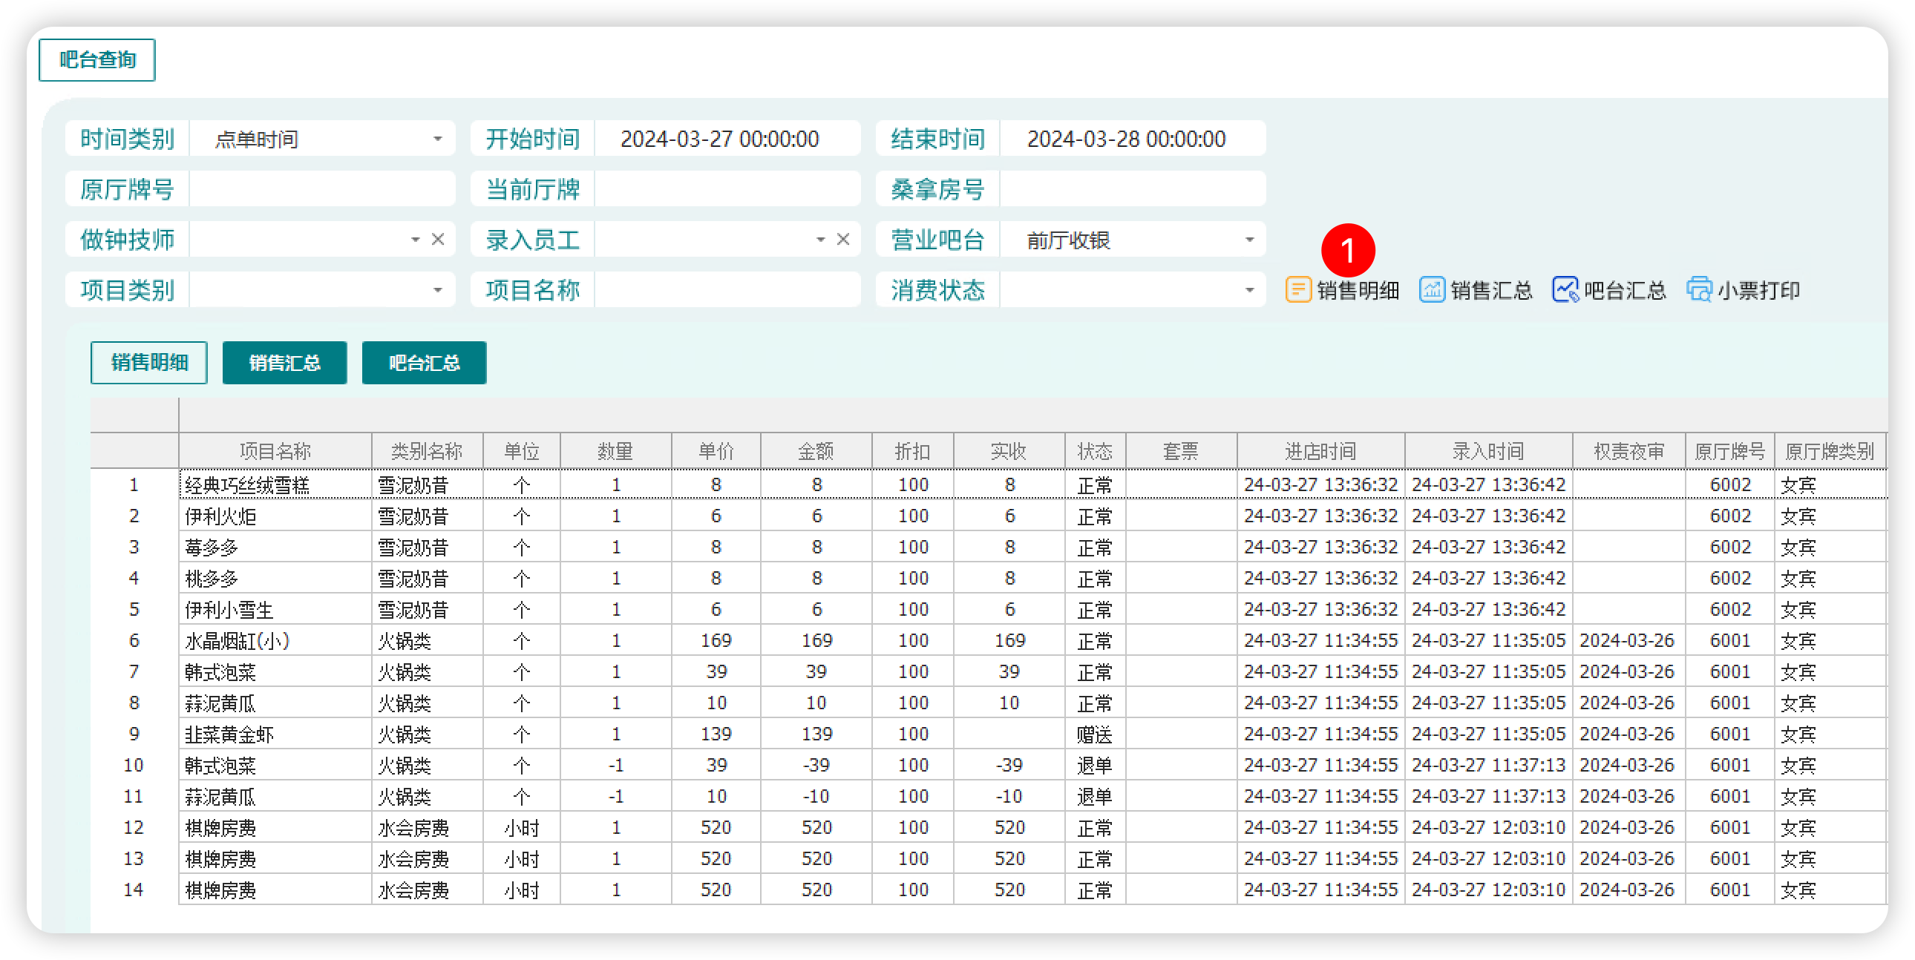Click the 单价 column header
Image resolution: width=1915 pixels, height=960 pixels.
[716, 451]
